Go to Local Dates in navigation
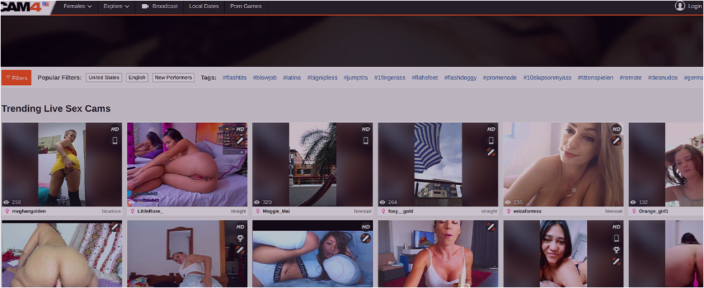704x288 pixels. tap(203, 6)
